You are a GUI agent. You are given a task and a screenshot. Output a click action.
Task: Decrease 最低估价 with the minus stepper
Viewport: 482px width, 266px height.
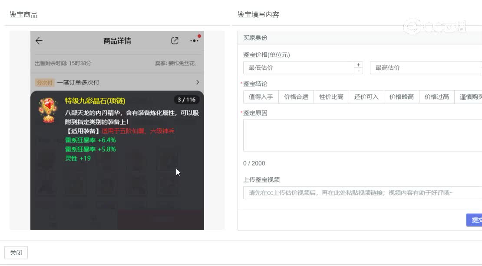coord(358,71)
